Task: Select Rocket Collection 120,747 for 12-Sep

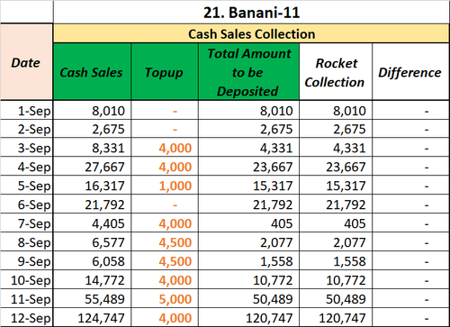Action: [336, 318]
